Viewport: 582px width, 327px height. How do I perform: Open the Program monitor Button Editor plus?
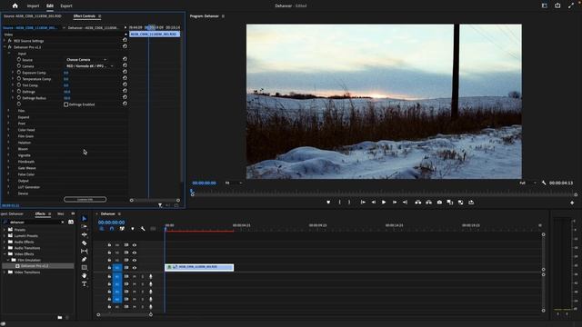pos(572,203)
